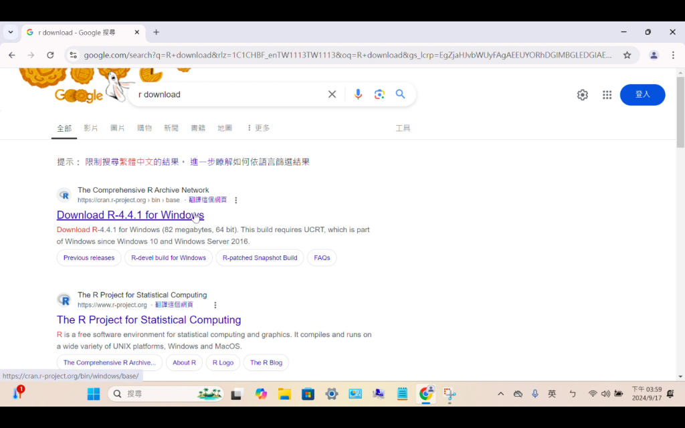The image size is (685, 428).
Task: Open 'The R Project for Statistical Computing' link
Action: [x=149, y=320]
